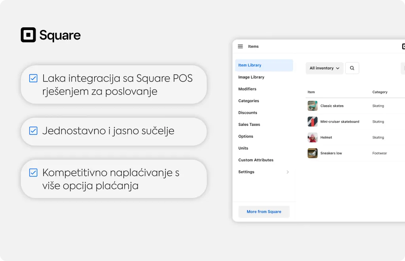Open the Mini-cruiser skateboard thumbnail
405x261 pixels.
pos(312,121)
